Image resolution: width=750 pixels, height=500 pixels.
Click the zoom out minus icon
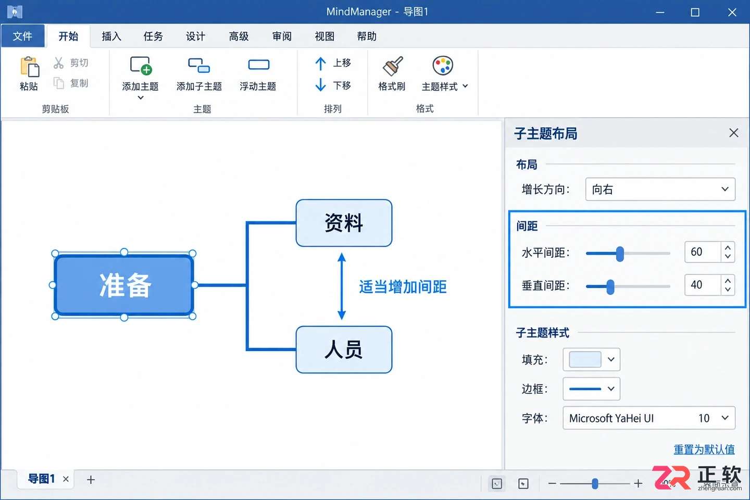click(552, 484)
